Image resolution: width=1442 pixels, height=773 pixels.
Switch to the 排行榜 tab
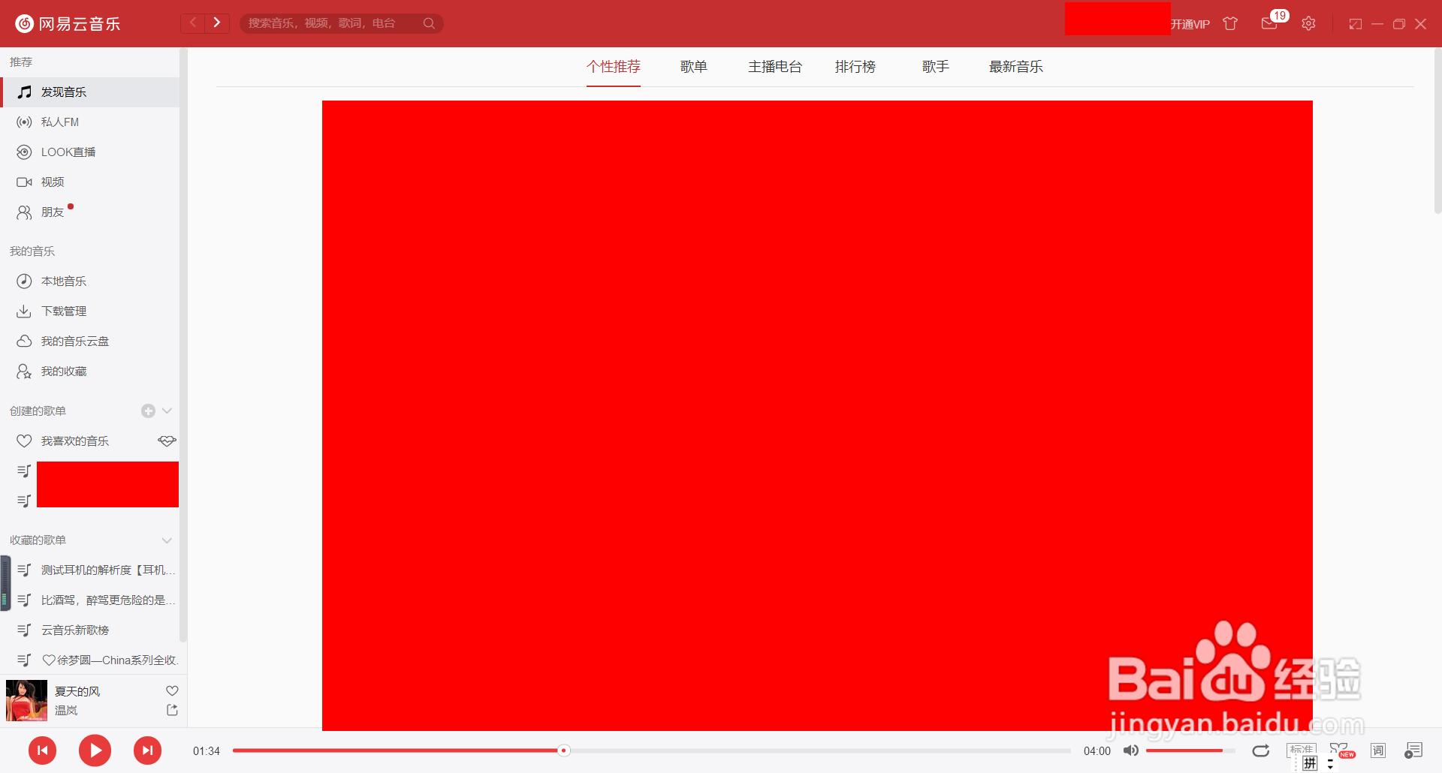click(x=855, y=66)
